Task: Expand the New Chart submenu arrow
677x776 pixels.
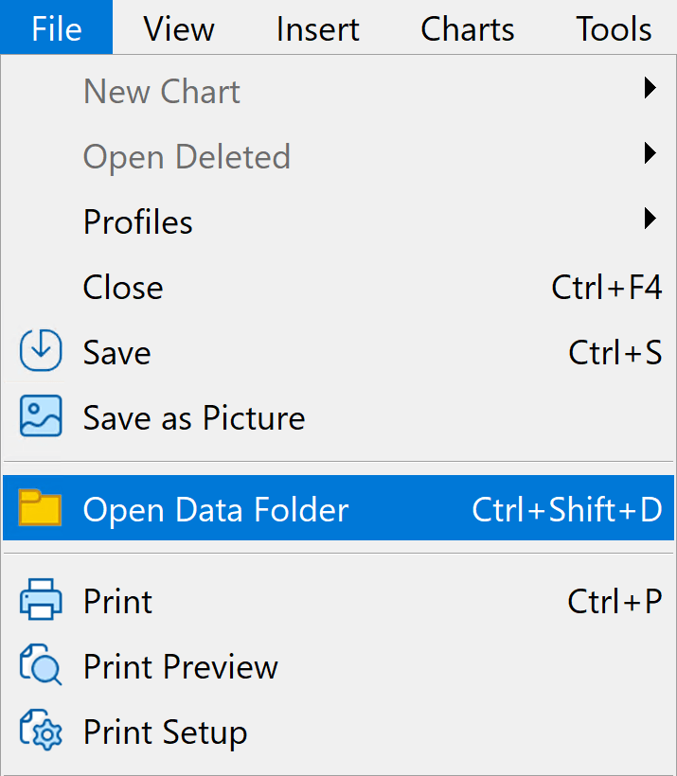Action: (x=650, y=88)
